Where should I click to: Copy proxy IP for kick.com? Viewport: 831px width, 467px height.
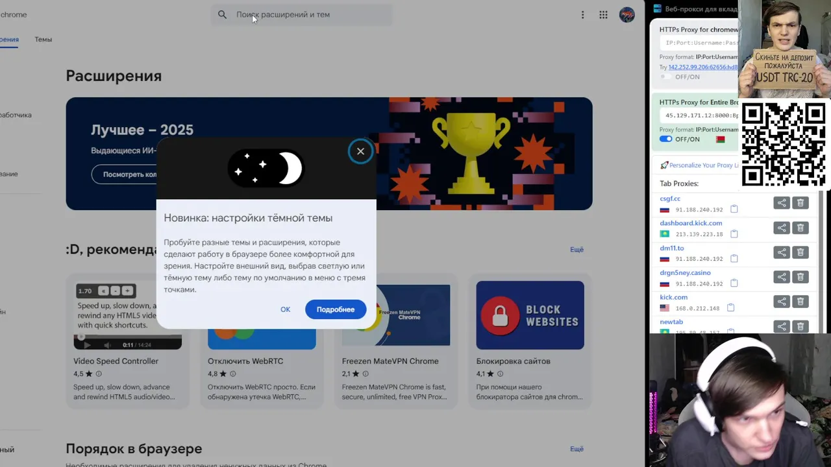pyautogui.click(x=730, y=307)
